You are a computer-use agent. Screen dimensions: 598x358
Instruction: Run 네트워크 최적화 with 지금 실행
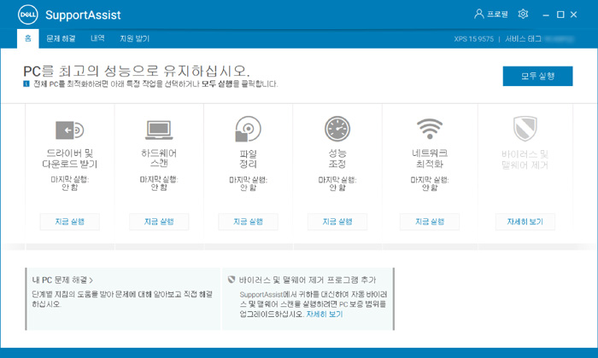pyautogui.click(x=430, y=222)
